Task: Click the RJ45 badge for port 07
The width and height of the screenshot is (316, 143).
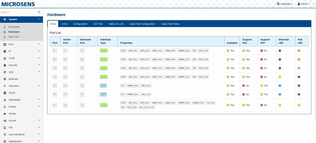Action: (x=103, y=105)
